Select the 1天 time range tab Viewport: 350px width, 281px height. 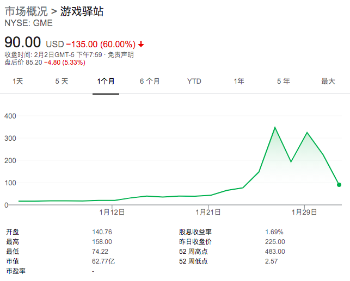(18, 82)
